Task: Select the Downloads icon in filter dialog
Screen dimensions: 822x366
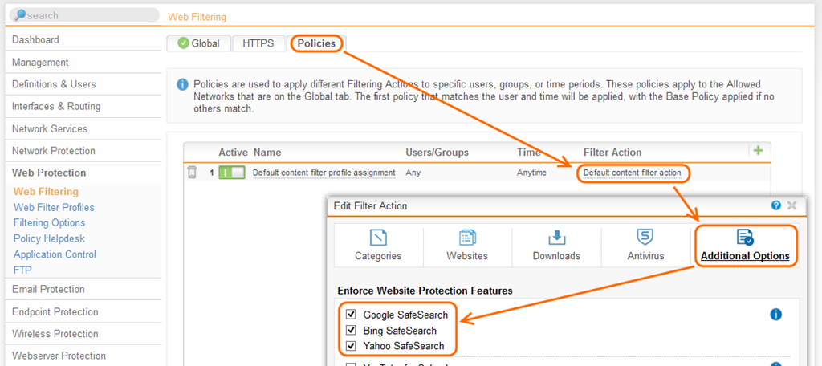Action: [x=555, y=238]
